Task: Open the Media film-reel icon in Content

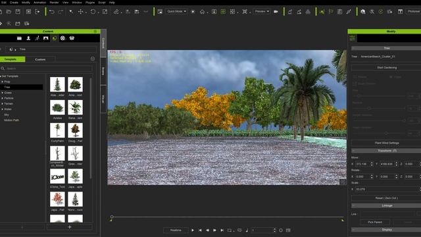Action: click(63, 38)
